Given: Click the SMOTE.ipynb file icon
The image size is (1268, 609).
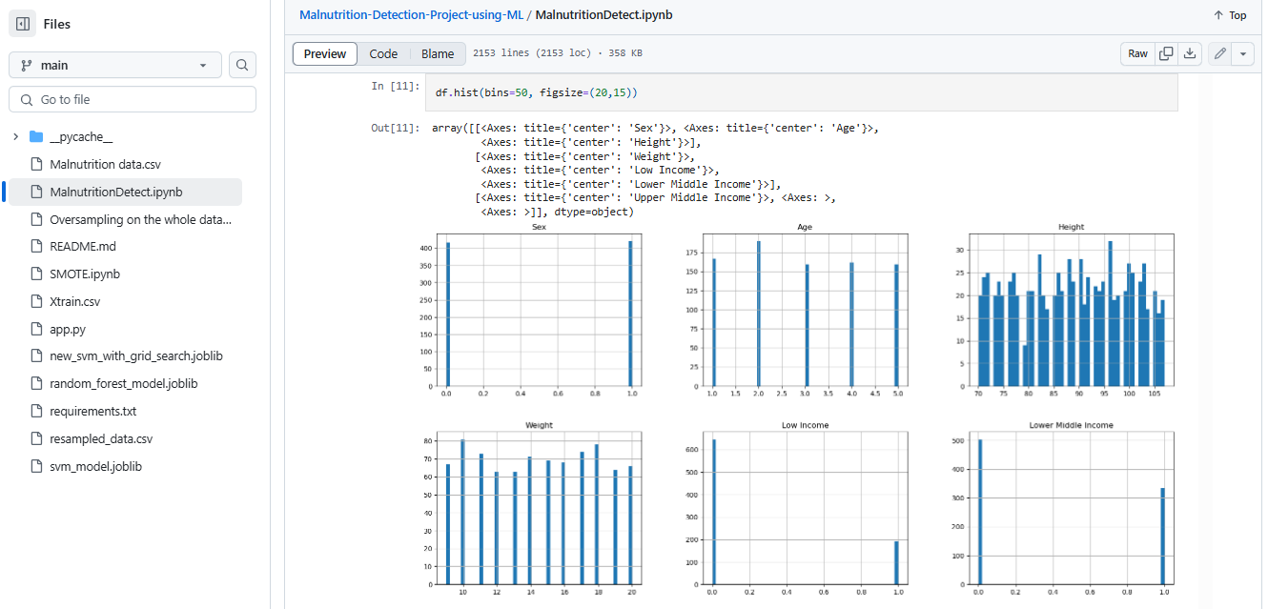Looking at the screenshot, I should 36,274.
